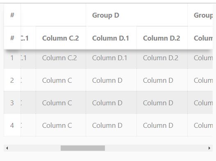Click the # header in the second header row
The height and width of the screenshot is (161, 216).
[x=12, y=38]
